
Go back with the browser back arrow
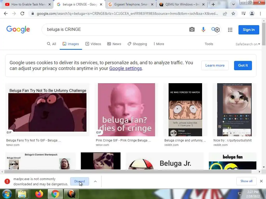(x=6, y=13)
